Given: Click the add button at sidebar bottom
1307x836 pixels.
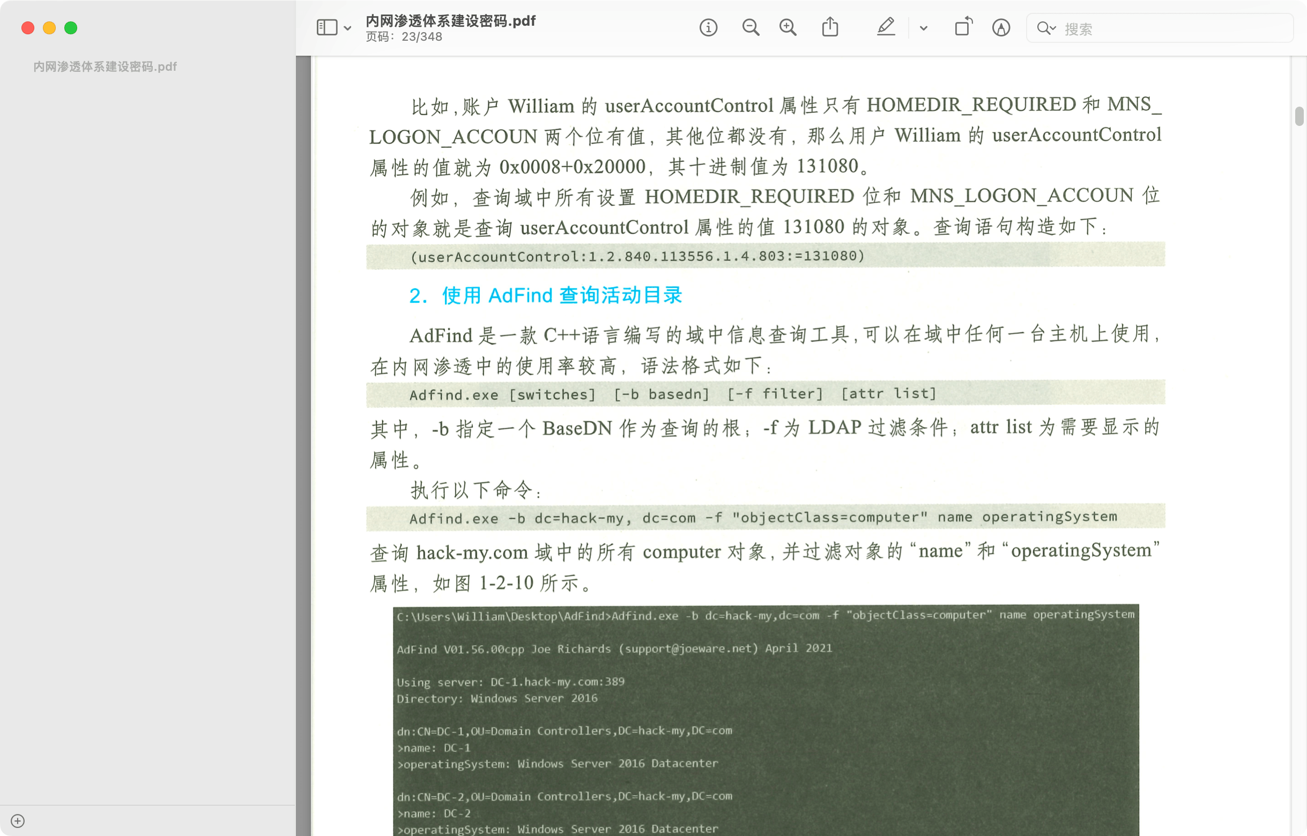Looking at the screenshot, I should pyautogui.click(x=17, y=821).
